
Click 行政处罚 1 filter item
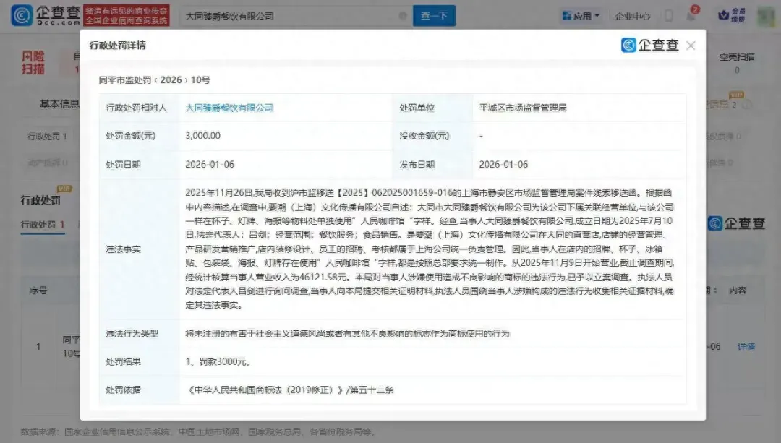pyautogui.click(x=47, y=136)
